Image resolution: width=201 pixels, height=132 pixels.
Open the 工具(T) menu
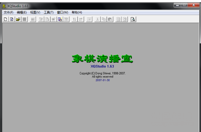click(x=49, y=12)
